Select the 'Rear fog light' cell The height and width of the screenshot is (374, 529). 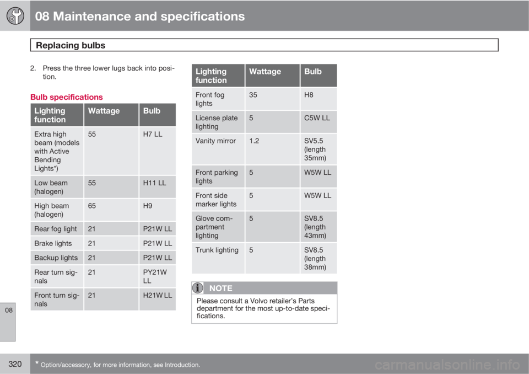(x=57, y=229)
